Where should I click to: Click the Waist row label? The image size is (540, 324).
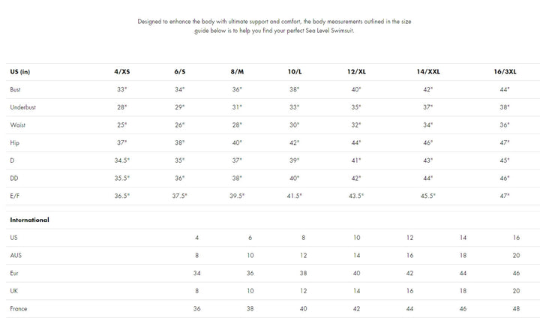point(16,124)
